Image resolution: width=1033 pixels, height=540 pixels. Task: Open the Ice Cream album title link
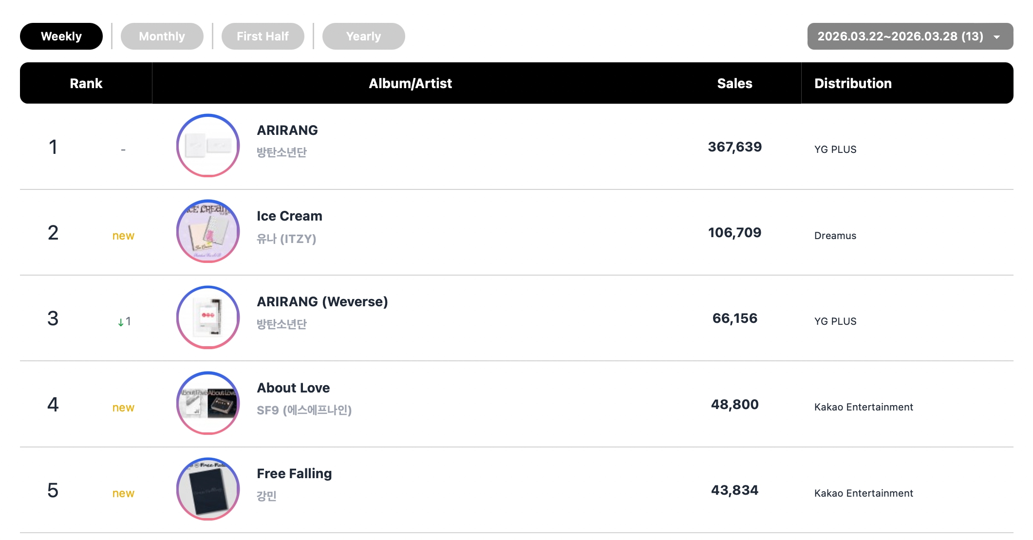(x=289, y=216)
